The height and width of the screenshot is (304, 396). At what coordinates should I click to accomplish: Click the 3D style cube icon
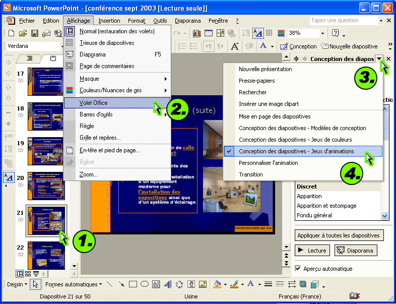pos(315,284)
